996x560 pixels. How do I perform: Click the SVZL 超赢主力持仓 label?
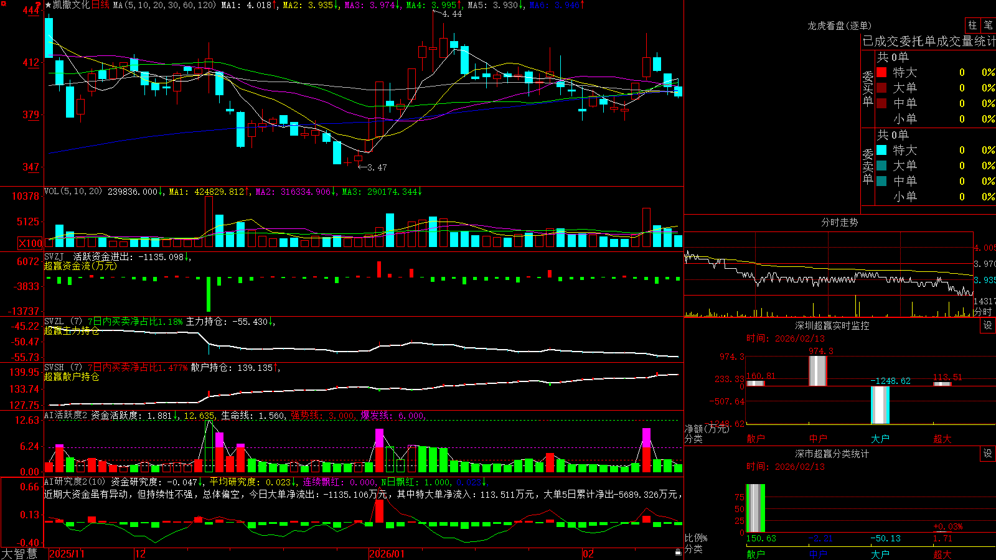coord(72,330)
